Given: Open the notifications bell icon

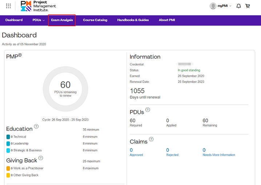Looking at the screenshot, I should click(238, 6).
